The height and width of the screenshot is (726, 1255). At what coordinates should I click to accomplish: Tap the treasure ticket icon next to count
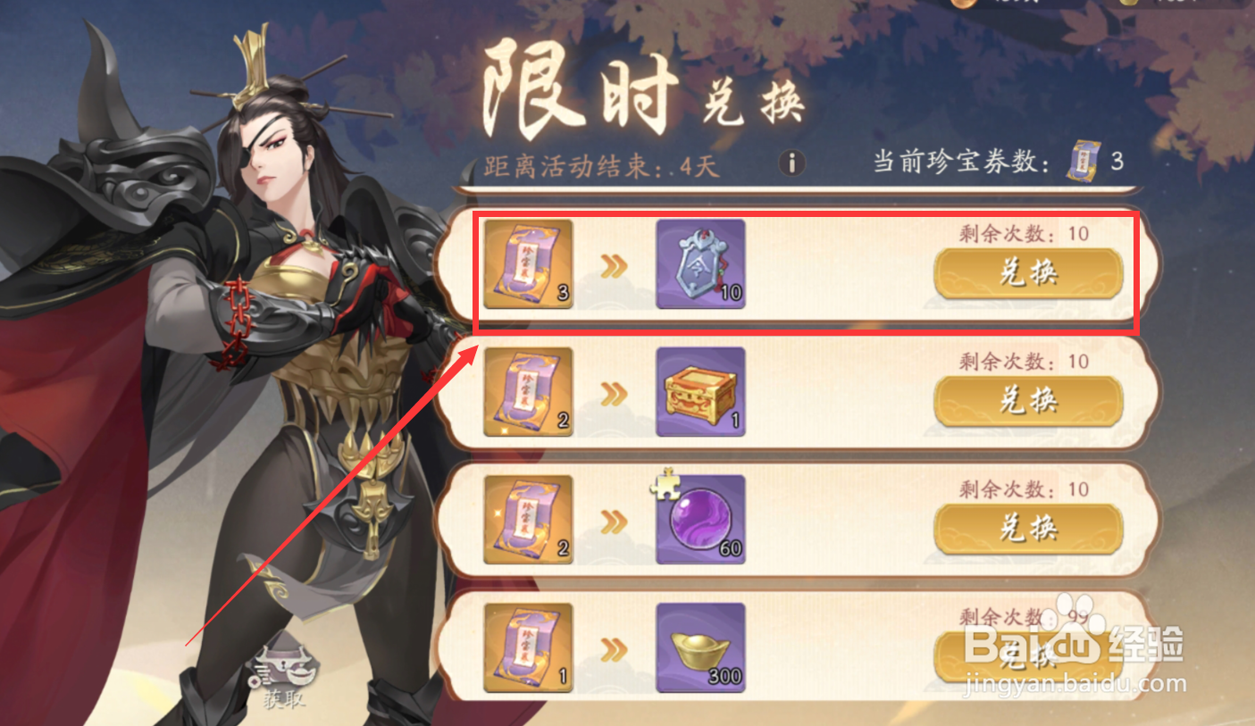[x=1085, y=162]
